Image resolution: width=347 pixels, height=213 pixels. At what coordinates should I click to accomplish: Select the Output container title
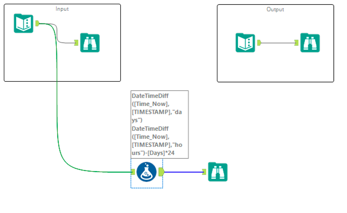coord(275,9)
